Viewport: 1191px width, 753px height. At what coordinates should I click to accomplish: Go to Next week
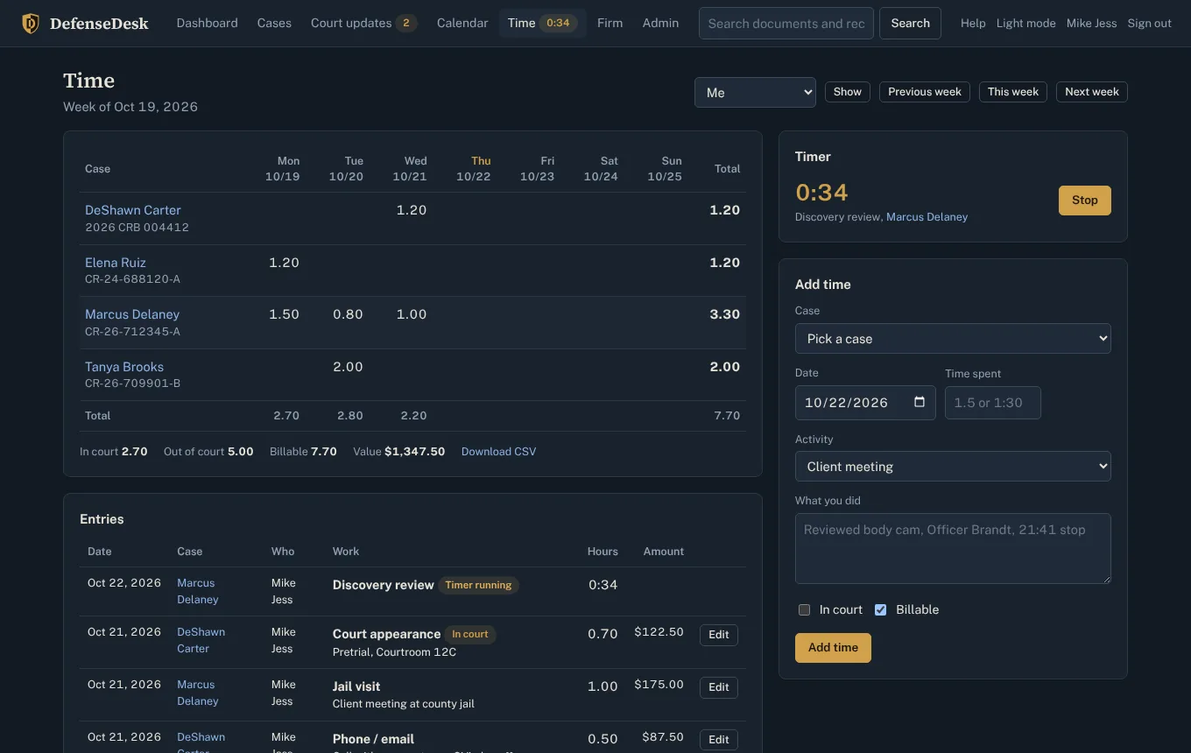[x=1091, y=92]
